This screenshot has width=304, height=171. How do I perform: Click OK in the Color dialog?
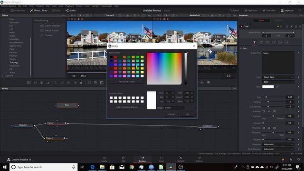pos(188,114)
